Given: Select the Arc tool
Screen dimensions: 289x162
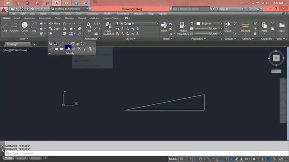Looking at the screenshot, I should [x=34, y=27].
